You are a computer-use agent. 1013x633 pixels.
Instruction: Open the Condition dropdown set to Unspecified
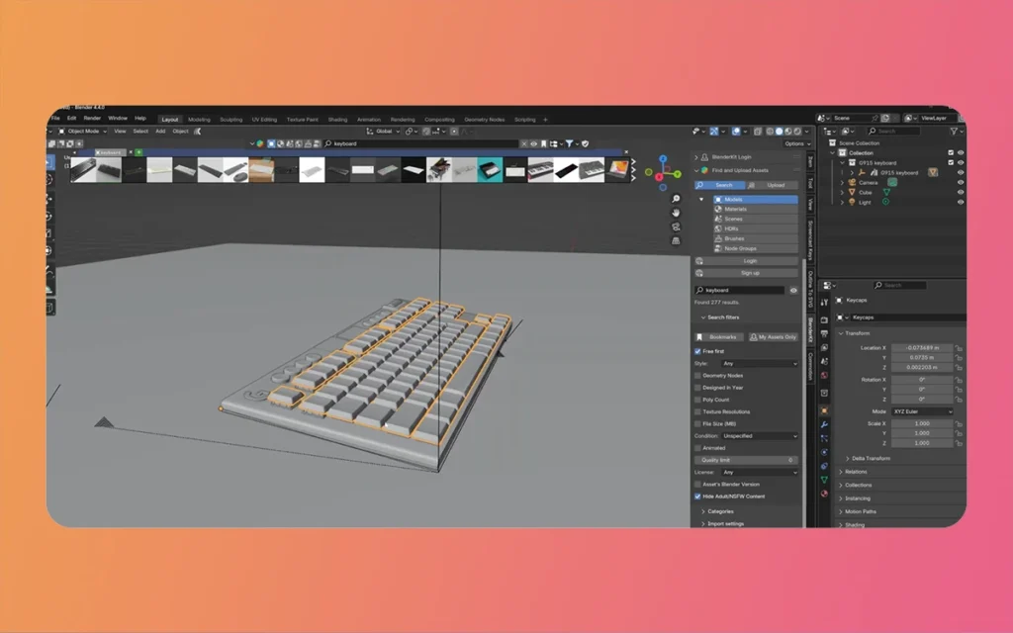tap(759, 436)
